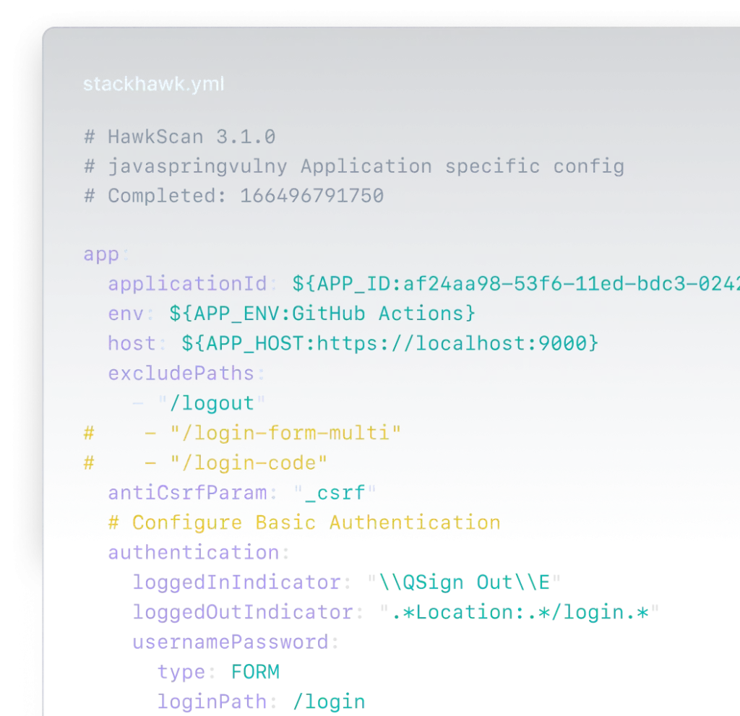Image resolution: width=740 pixels, height=716 pixels.
Task: Select the loggedOutIndicator regex value
Action: (x=519, y=613)
